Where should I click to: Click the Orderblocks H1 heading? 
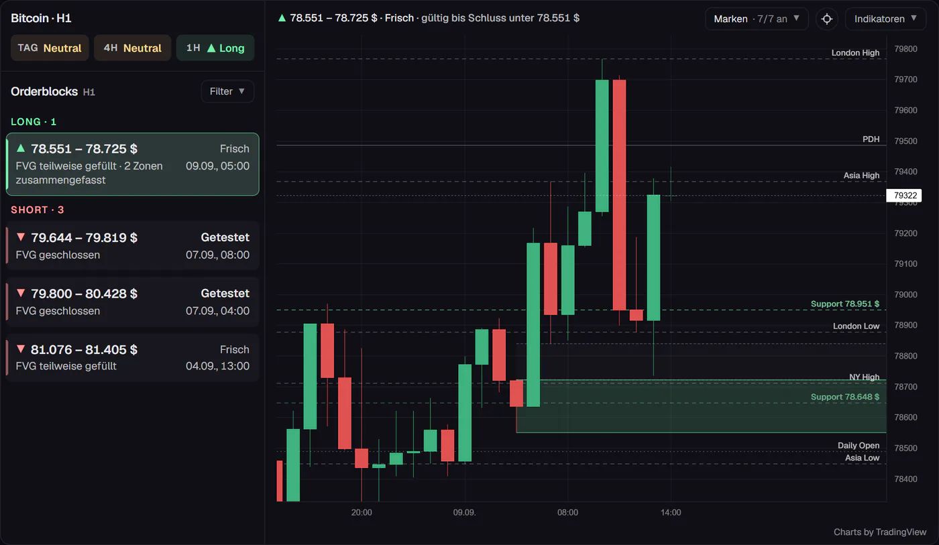coord(53,91)
